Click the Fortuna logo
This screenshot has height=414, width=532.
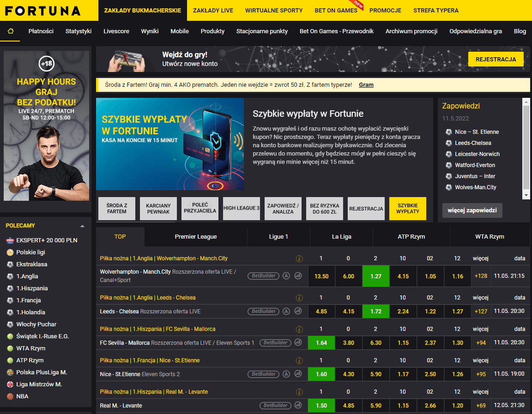click(x=43, y=11)
